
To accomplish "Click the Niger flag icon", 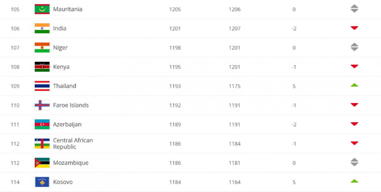I will pyautogui.click(x=42, y=48).
